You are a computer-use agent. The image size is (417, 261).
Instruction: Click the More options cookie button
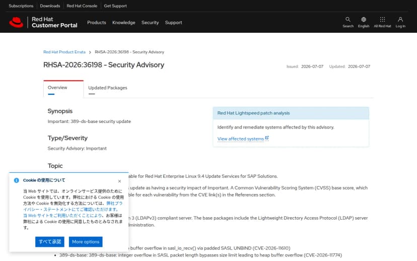point(86,242)
